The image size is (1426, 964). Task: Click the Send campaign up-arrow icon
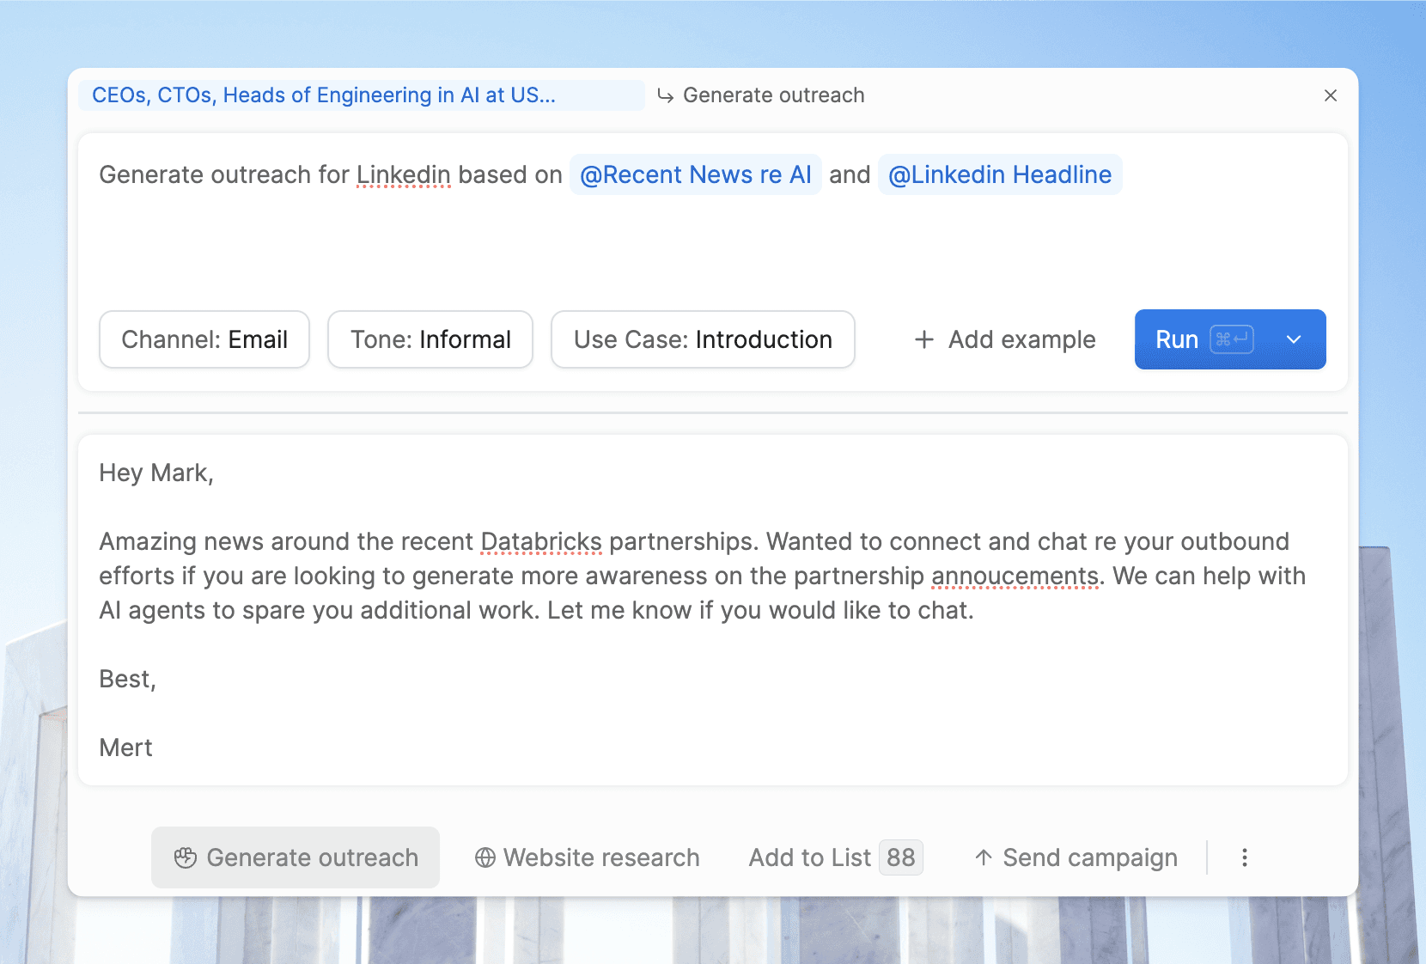click(x=984, y=857)
